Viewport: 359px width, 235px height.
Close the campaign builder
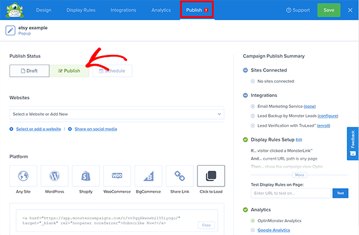click(350, 10)
